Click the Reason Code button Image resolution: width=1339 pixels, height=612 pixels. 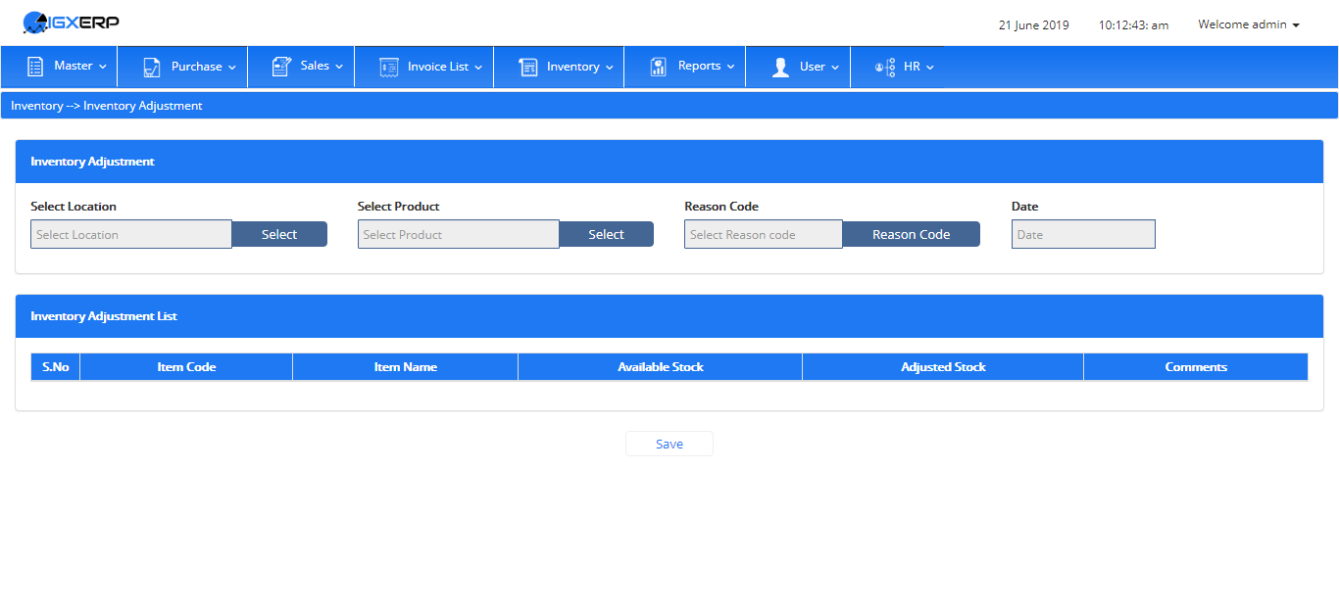(x=911, y=234)
